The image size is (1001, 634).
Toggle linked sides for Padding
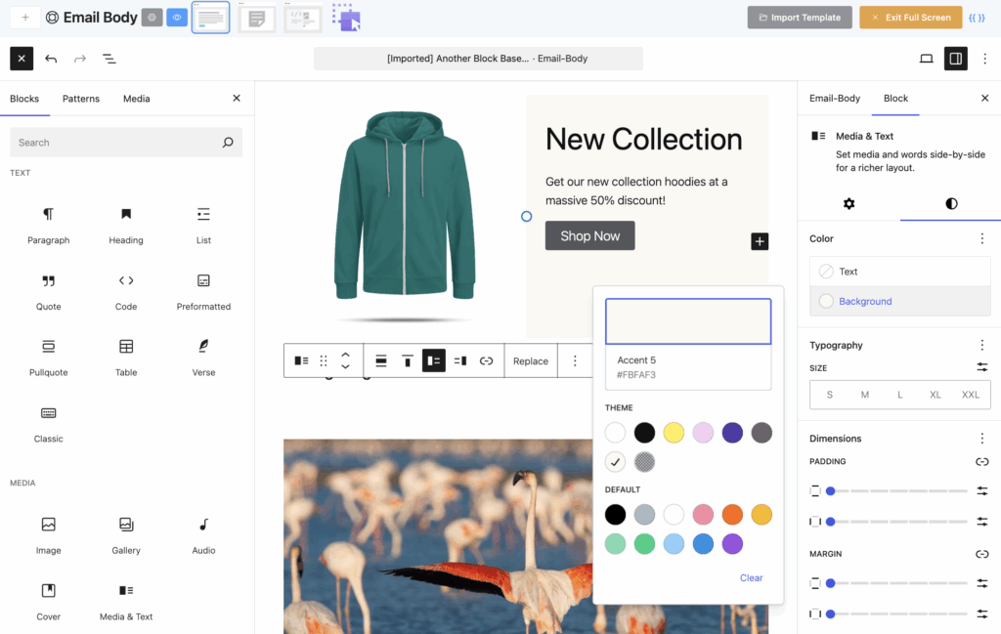tap(981, 462)
